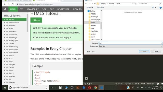Refresh the Save dialog folder view
This screenshot has width=163, height=92.
135,4
